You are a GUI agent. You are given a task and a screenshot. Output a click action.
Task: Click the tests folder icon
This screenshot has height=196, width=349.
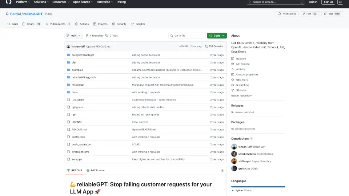[68, 92]
